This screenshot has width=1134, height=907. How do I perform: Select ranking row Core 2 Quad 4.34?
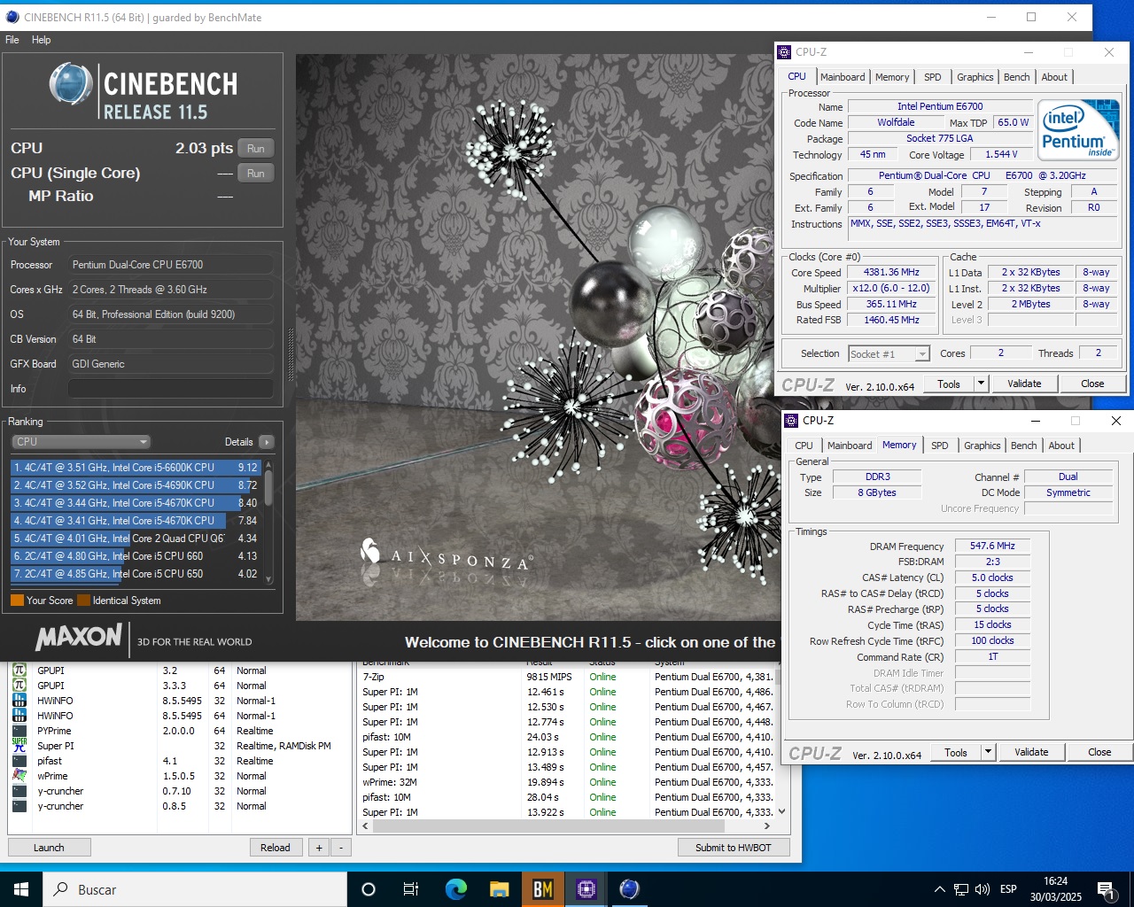click(136, 539)
